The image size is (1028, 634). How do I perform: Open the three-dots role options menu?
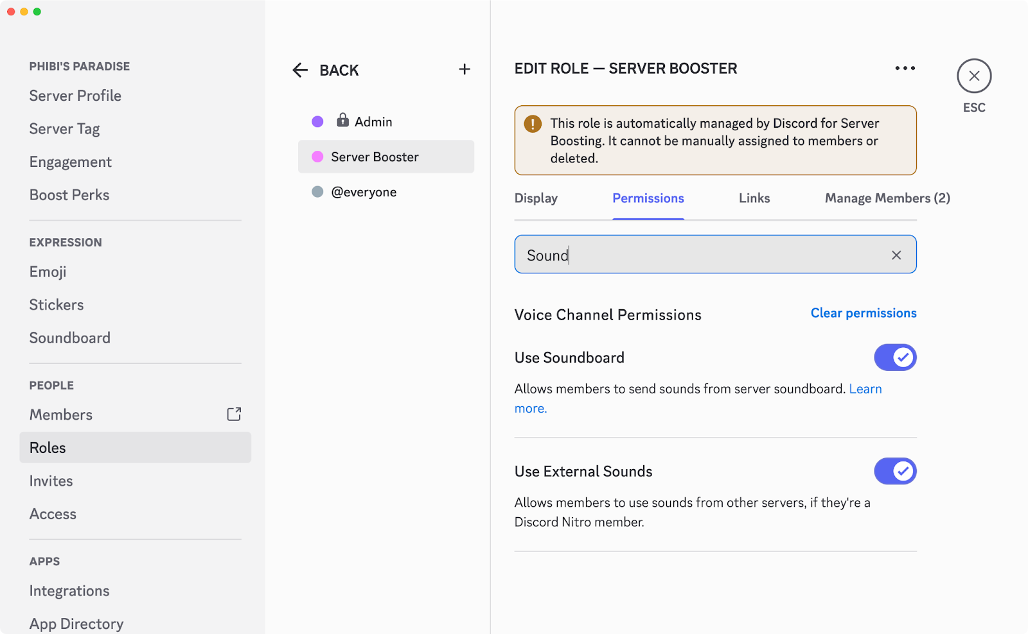905,68
